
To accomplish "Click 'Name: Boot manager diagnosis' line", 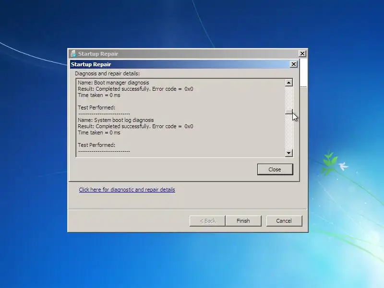I will (113, 83).
